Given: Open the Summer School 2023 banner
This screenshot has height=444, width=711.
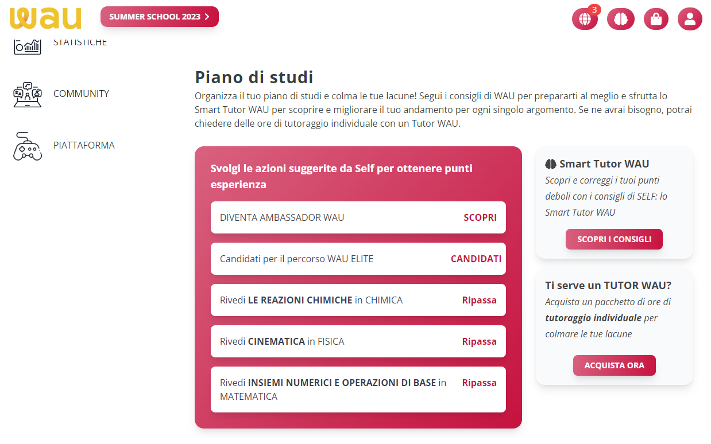Looking at the screenshot, I should tap(159, 17).
